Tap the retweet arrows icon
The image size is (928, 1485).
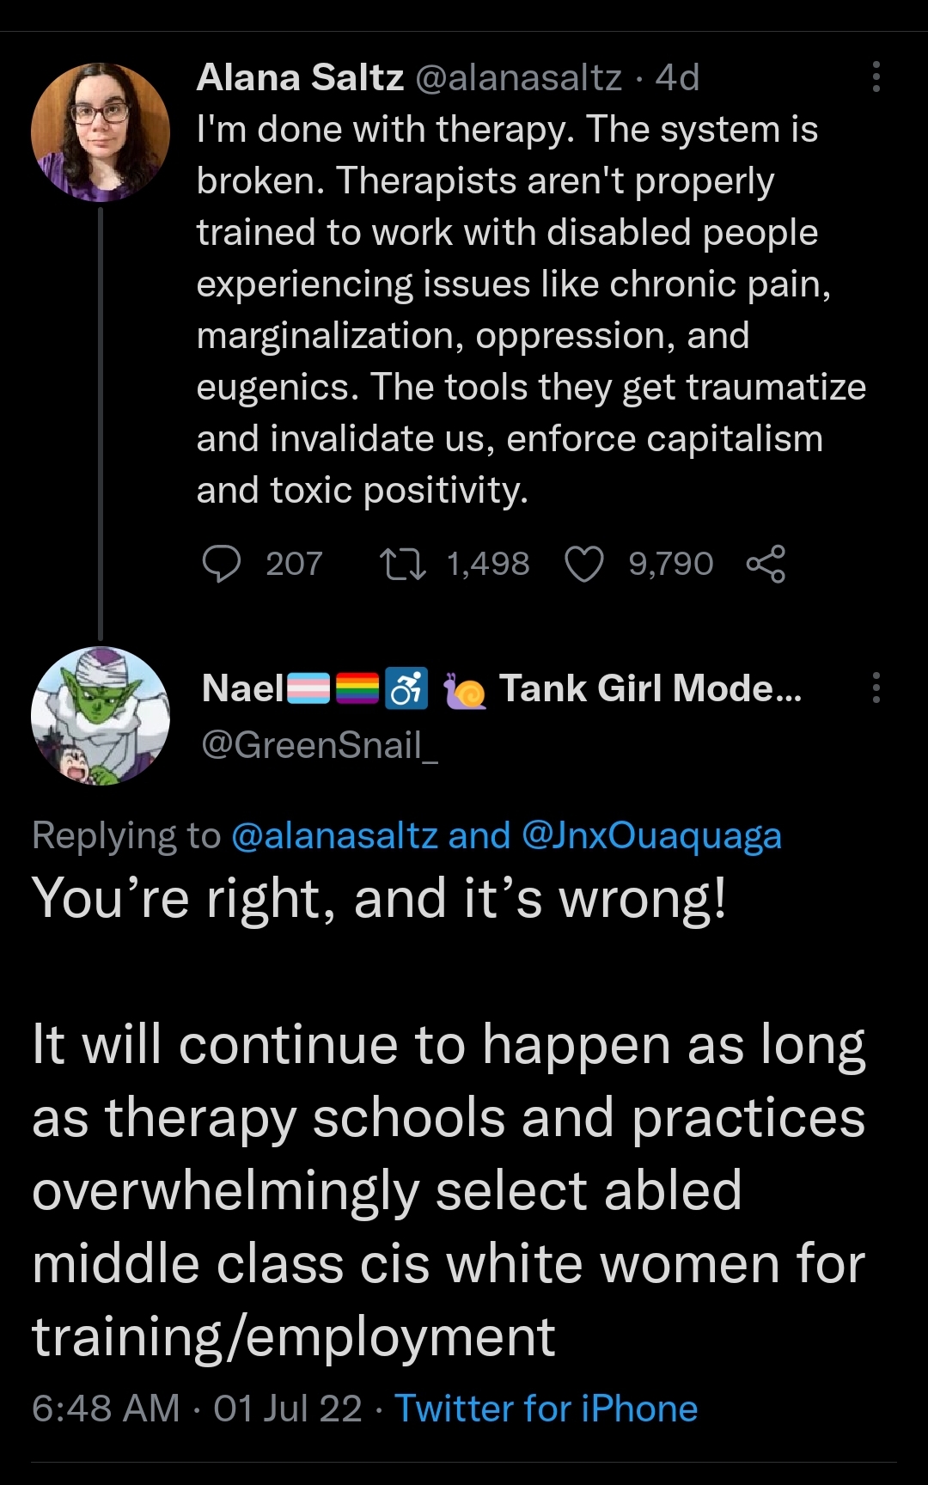402,565
